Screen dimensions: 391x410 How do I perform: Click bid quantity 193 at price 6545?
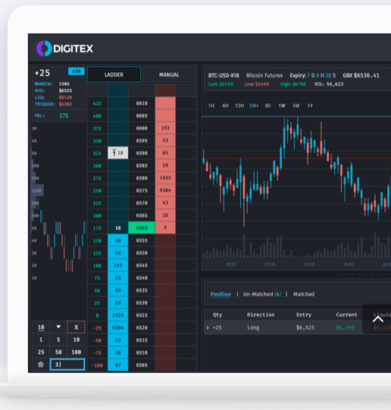pyautogui.click(x=118, y=266)
